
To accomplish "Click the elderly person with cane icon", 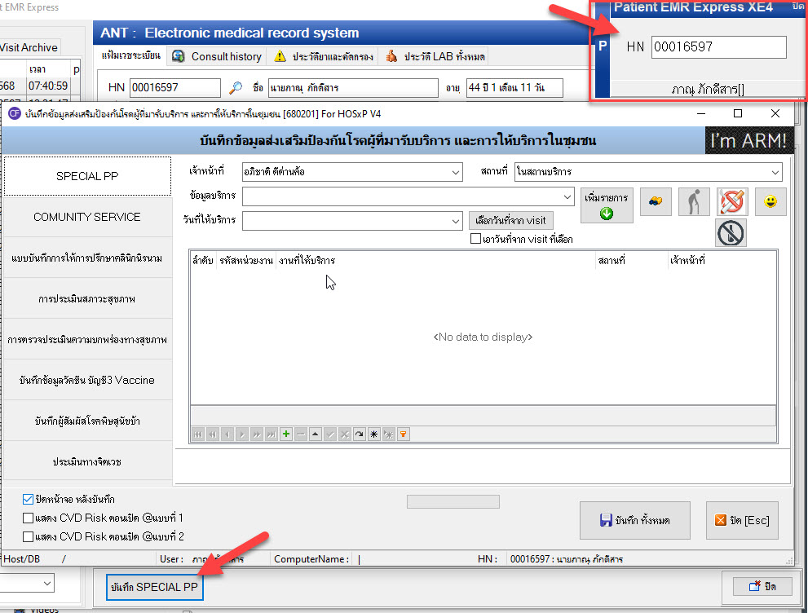I will (x=694, y=201).
